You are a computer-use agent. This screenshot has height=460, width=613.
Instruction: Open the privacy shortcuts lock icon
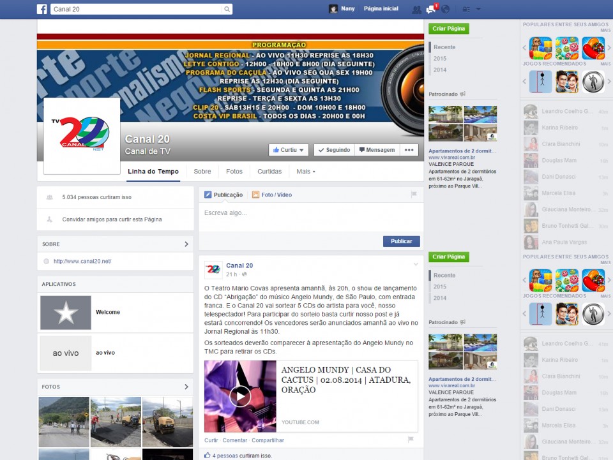465,10
